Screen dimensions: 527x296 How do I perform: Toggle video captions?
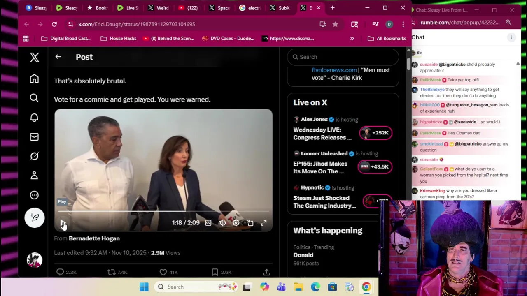(208, 223)
